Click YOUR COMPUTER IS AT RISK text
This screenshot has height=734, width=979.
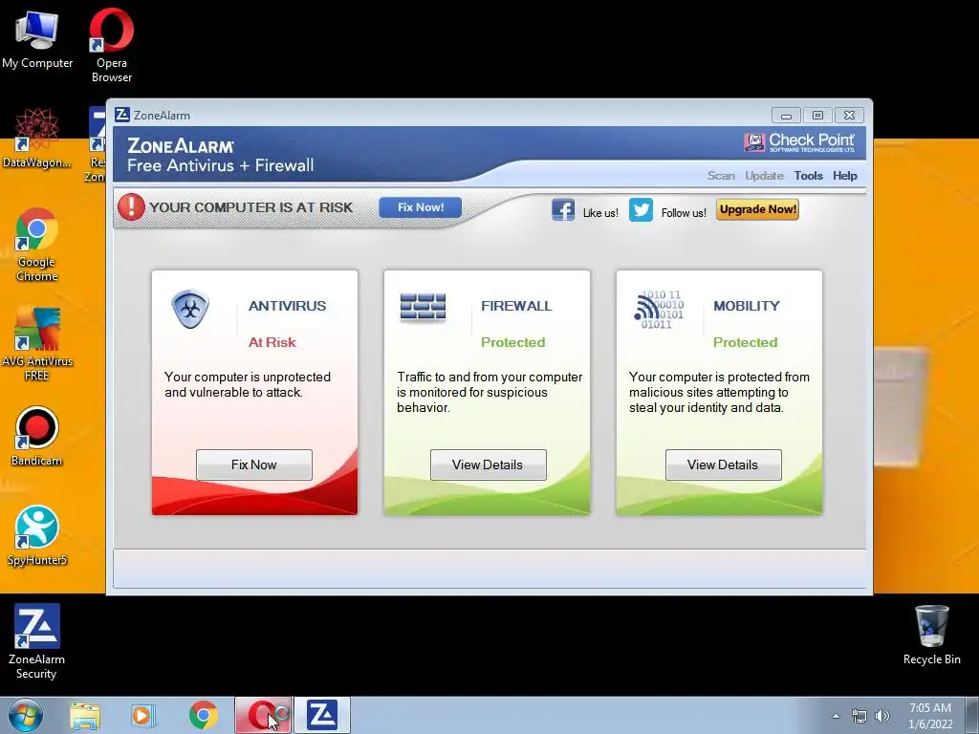point(251,207)
